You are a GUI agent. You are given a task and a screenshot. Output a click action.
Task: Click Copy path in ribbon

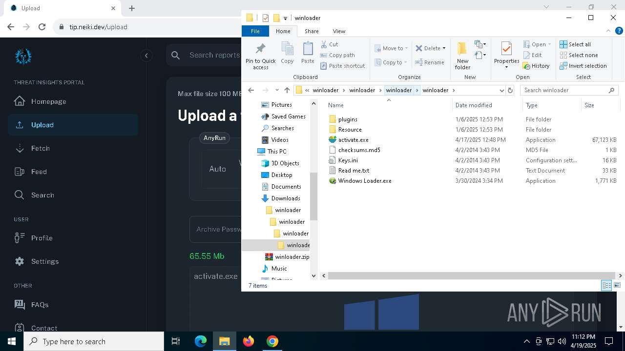337,55
